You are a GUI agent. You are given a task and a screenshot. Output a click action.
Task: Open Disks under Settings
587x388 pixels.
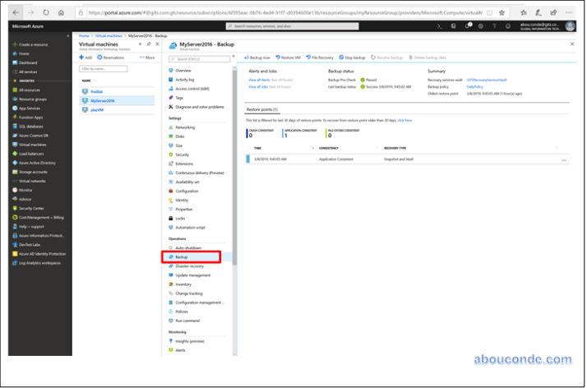coord(179,136)
